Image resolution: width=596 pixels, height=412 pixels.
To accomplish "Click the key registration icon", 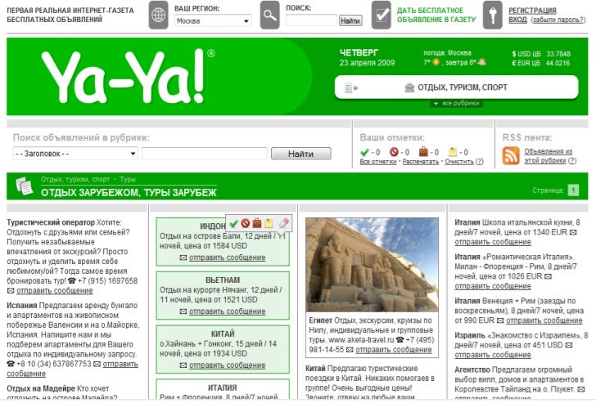I will pyautogui.click(x=493, y=16).
